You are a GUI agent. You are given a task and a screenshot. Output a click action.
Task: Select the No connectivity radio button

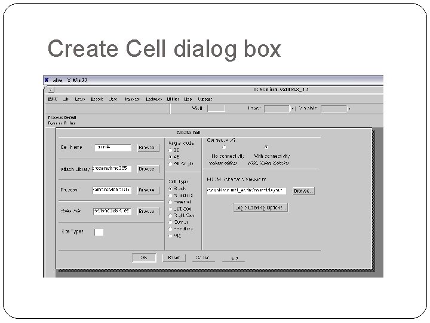[224, 147]
